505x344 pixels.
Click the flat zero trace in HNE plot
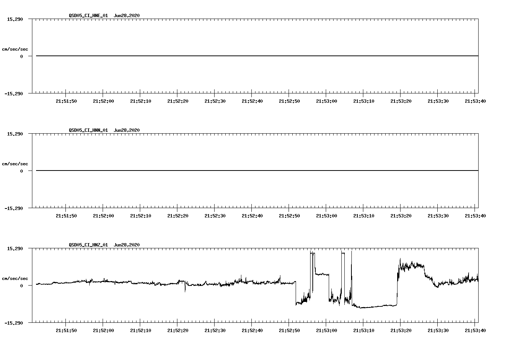[257, 56]
